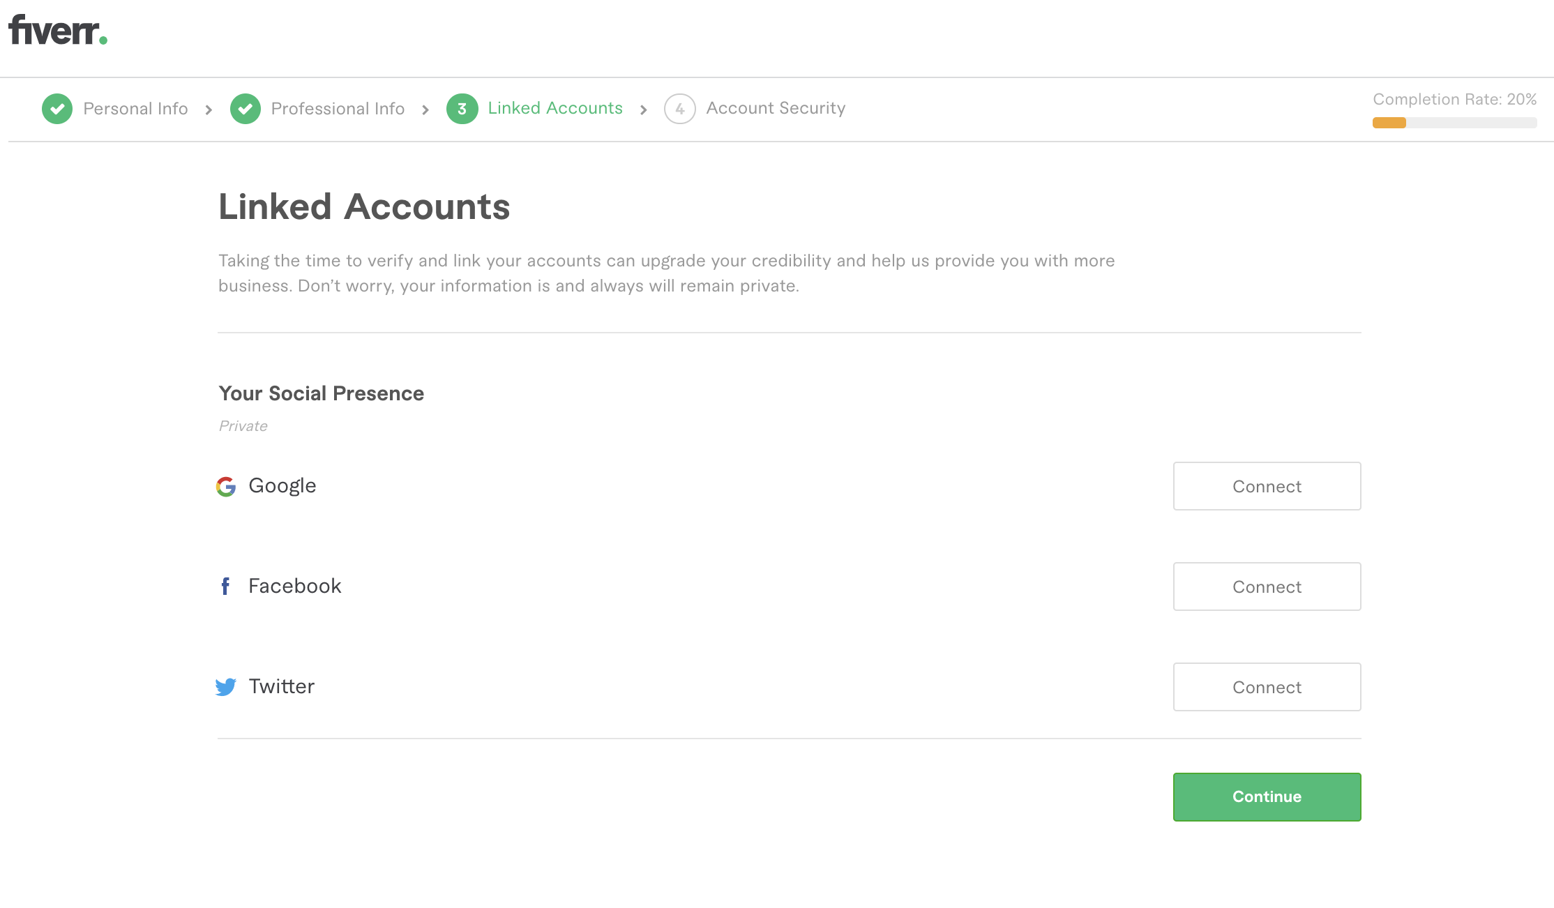
Task: Connect your Facebook account
Action: pos(1267,587)
